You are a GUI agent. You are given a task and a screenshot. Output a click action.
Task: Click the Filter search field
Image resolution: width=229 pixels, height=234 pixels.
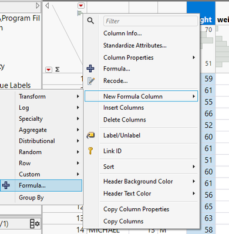click(x=150, y=21)
